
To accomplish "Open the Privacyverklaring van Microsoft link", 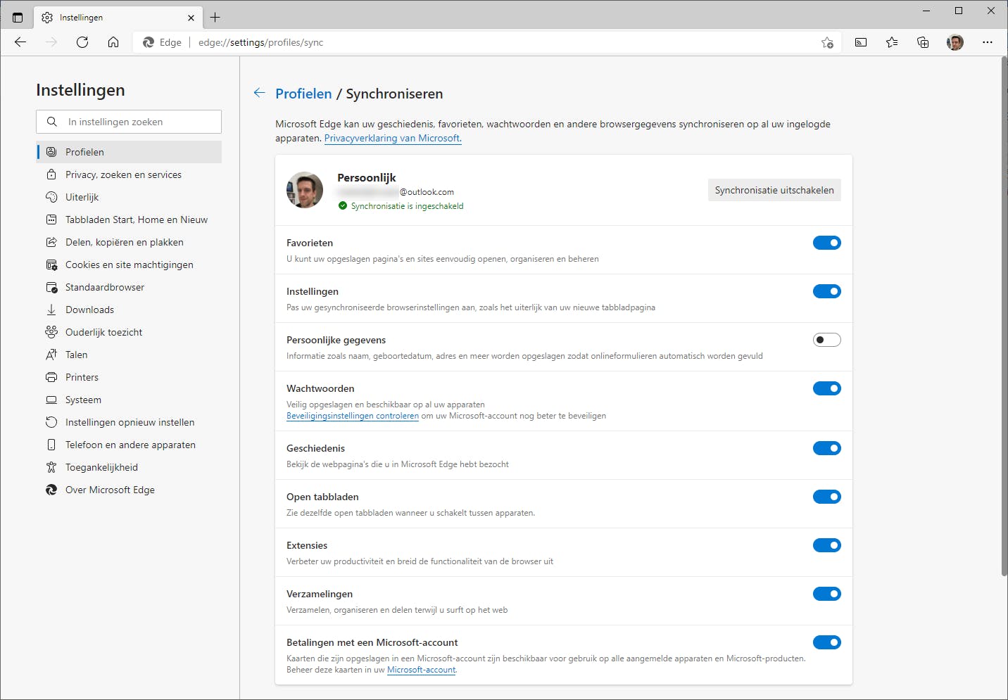I will click(393, 139).
